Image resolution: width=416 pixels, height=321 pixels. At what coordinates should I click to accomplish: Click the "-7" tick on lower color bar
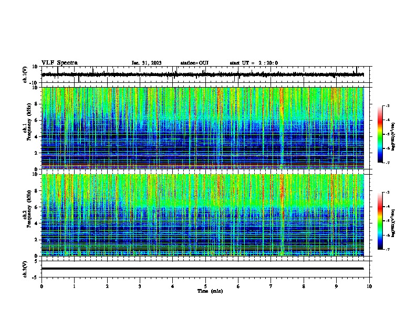click(388, 250)
